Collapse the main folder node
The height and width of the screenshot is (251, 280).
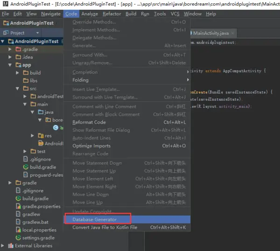[x=25, y=104]
